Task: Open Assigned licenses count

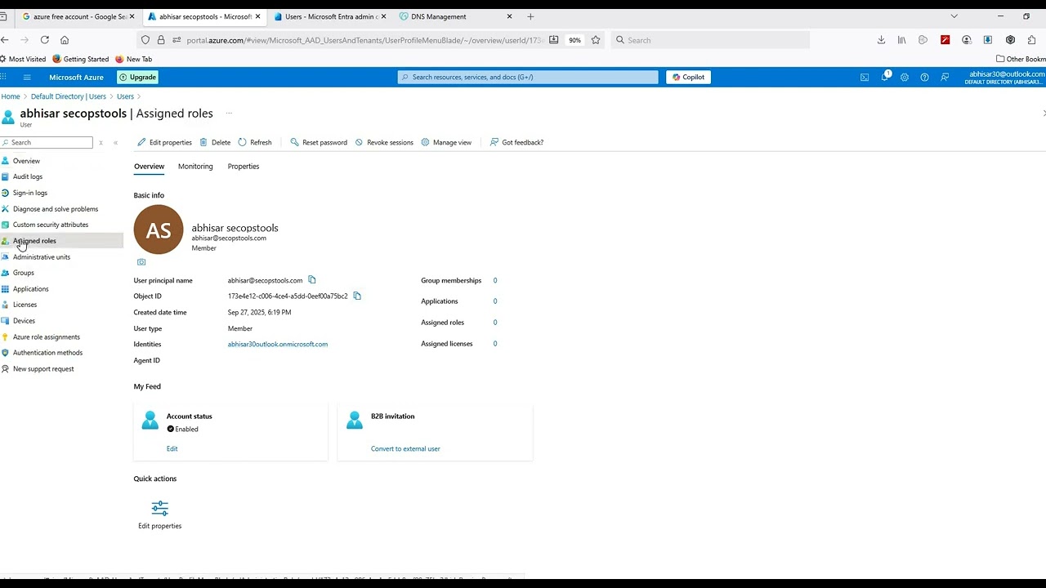Action: [495, 344]
